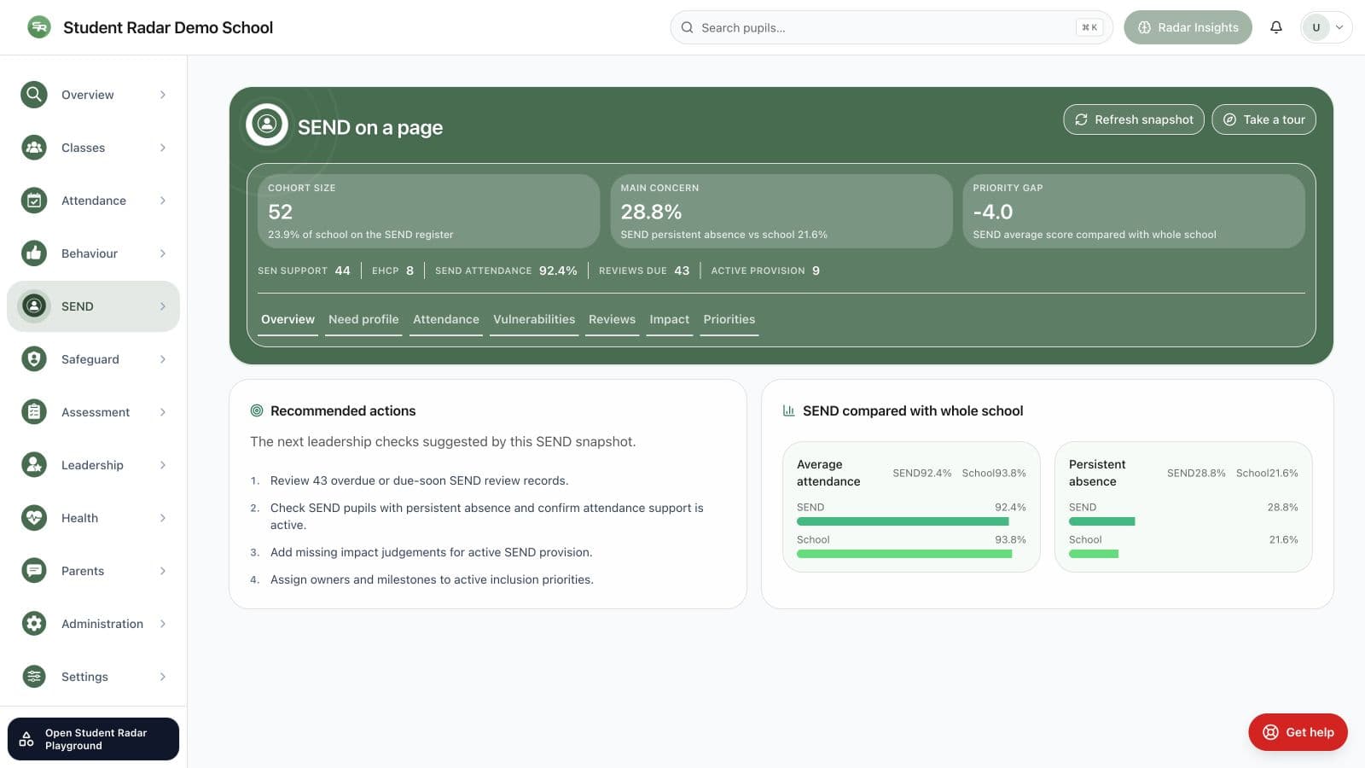Expand the Settings sidebar chevron
The width and height of the screenshot is (1365, 768).
[x=163, y=677]
